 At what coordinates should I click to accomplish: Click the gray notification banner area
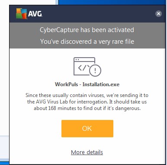[87, 36]
